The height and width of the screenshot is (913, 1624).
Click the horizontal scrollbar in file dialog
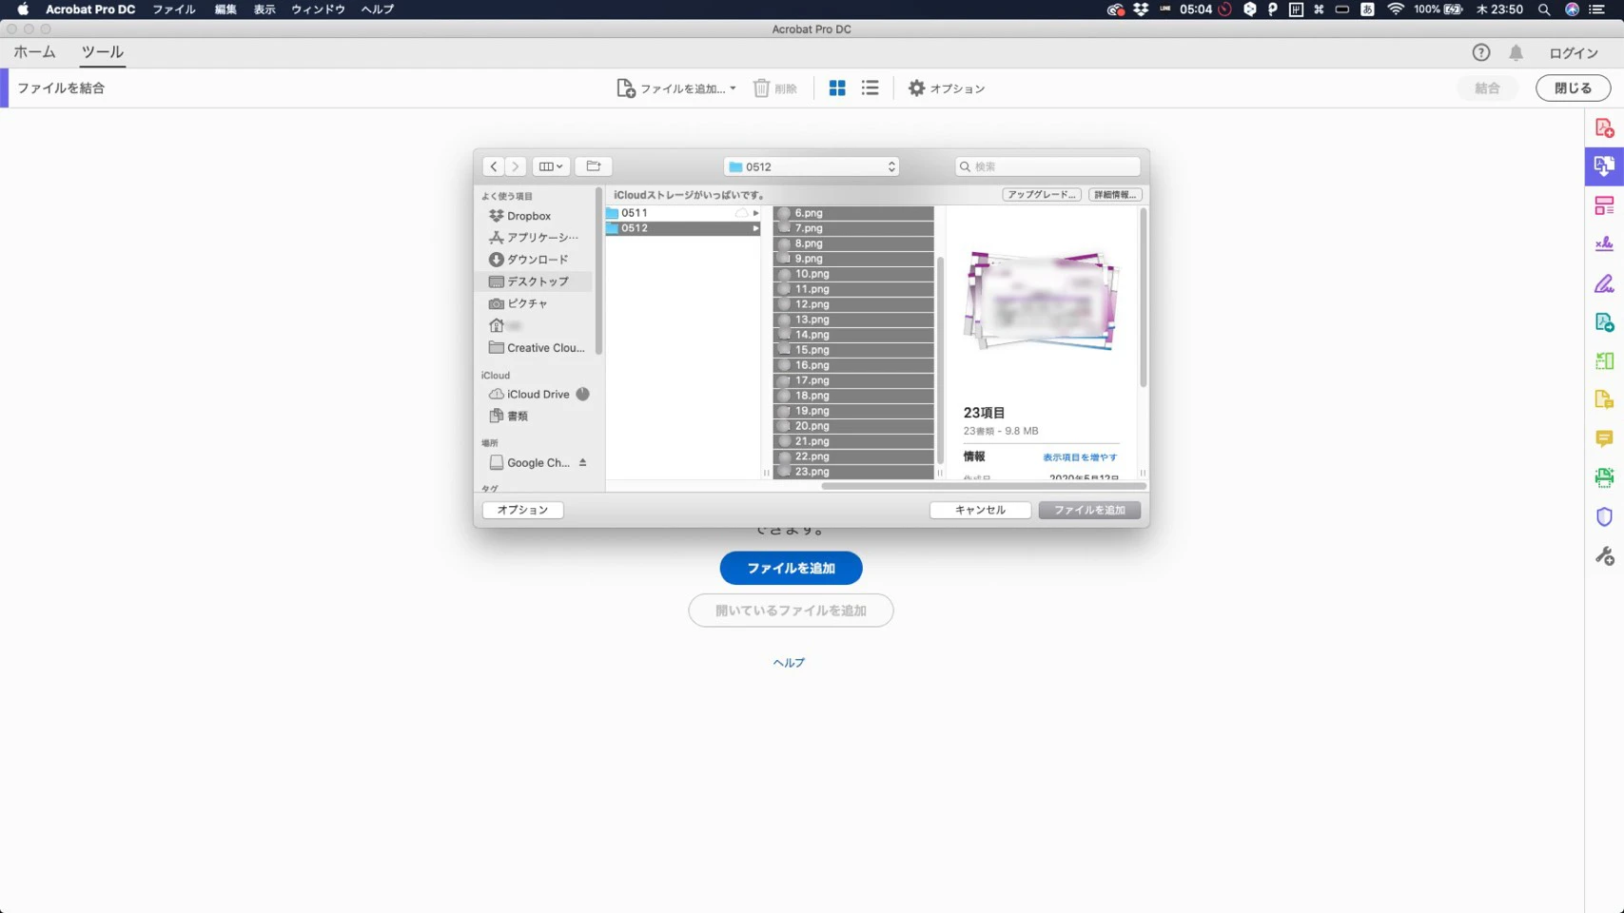pyautogui.click(x=983, y=486)
